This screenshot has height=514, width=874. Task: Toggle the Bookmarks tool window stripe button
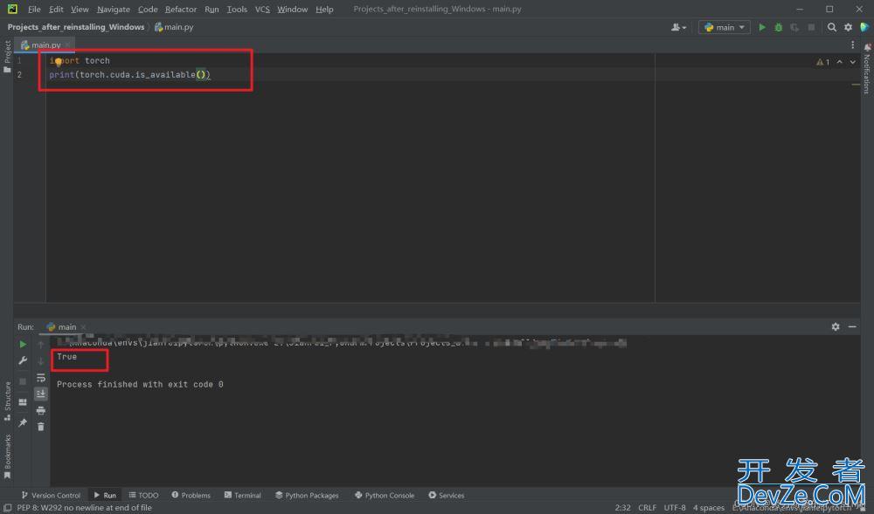tap(7, 456)
